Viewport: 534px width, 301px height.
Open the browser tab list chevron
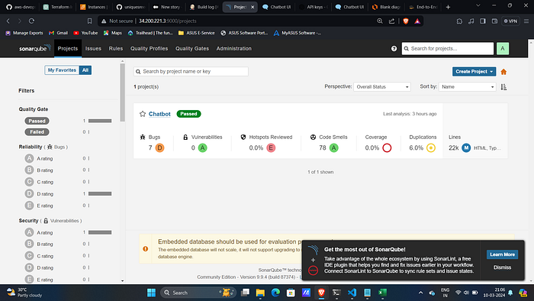(x=478, y=6)
